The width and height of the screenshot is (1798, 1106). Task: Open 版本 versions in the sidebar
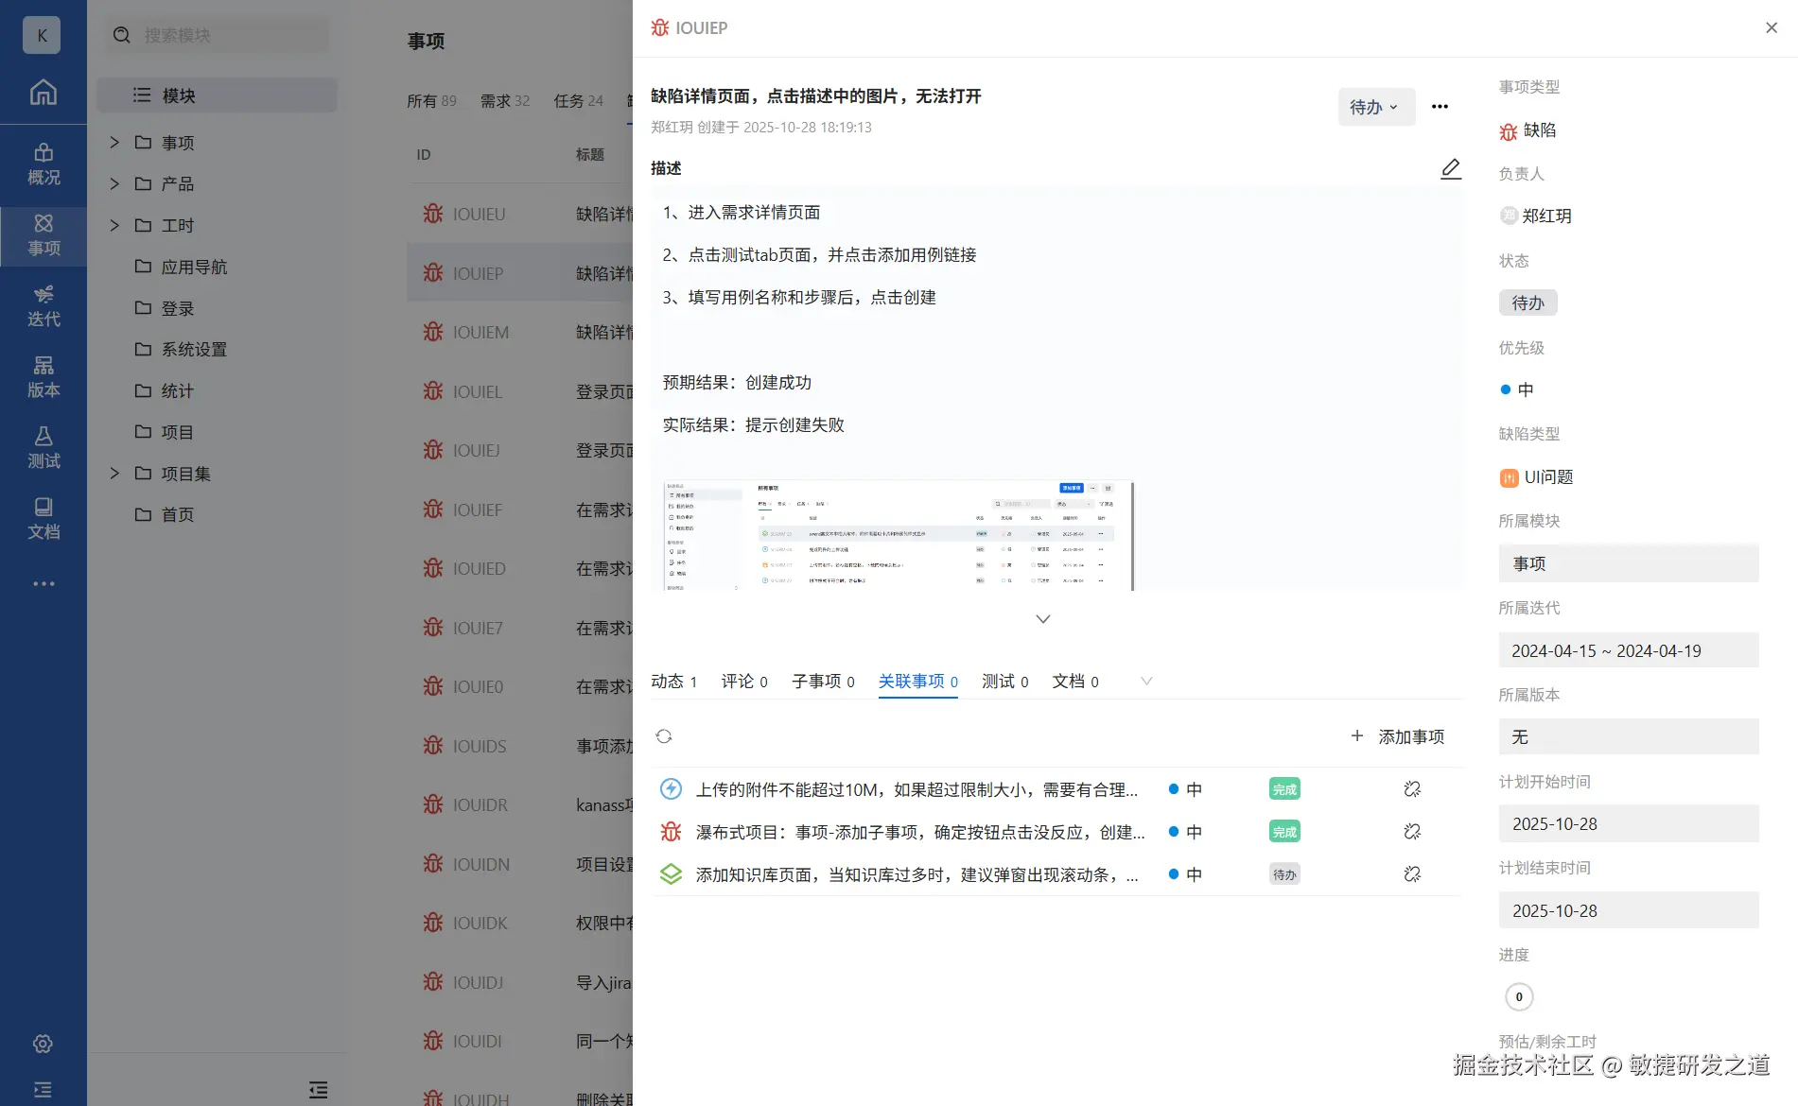(x=44, y=377)
